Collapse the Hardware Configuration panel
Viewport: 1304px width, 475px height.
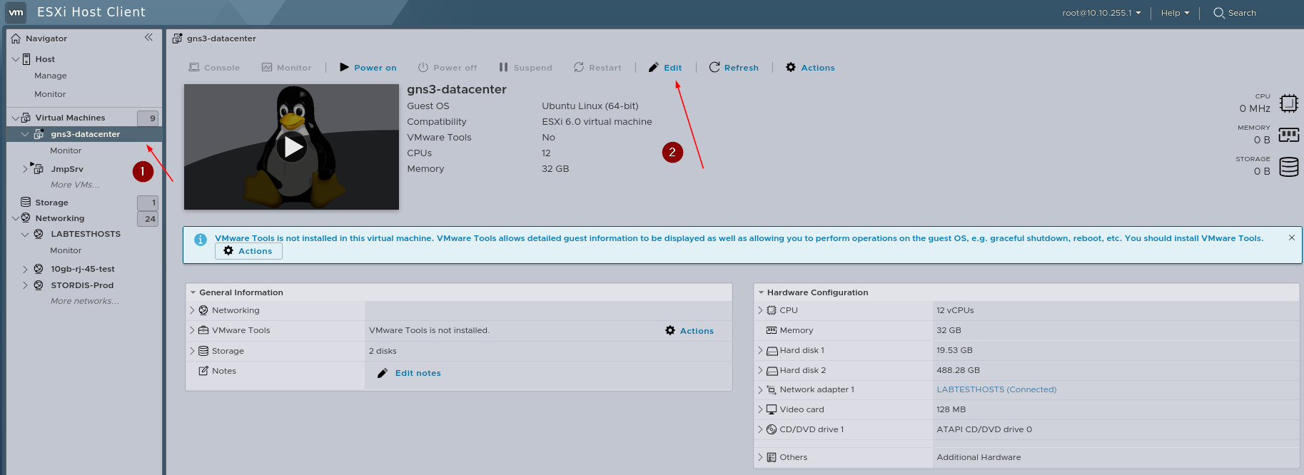click(x=761, y=292)
